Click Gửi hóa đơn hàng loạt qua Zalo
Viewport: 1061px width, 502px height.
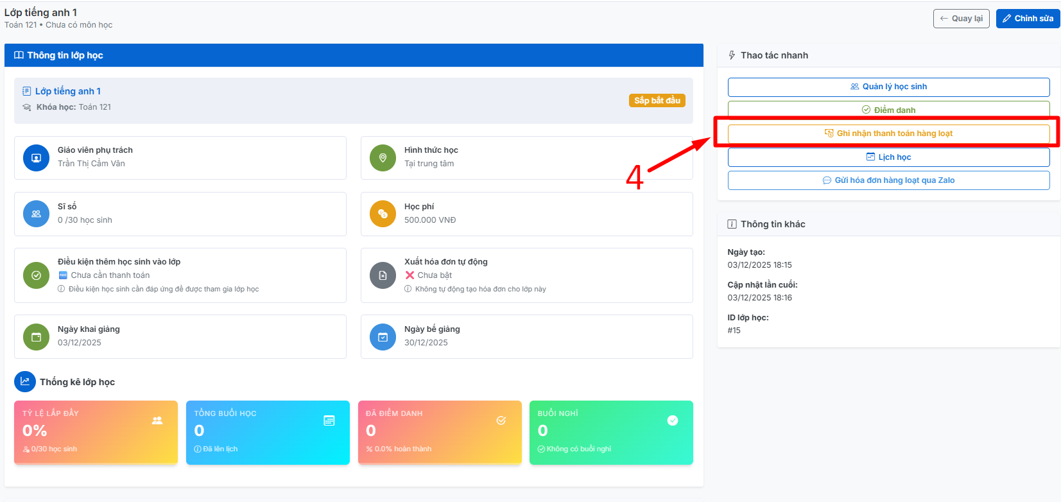pos(888,180)
